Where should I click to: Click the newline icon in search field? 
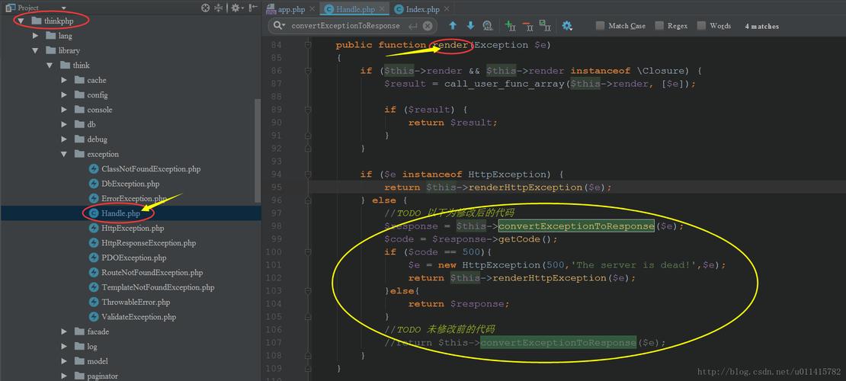(x=413, y=25)
